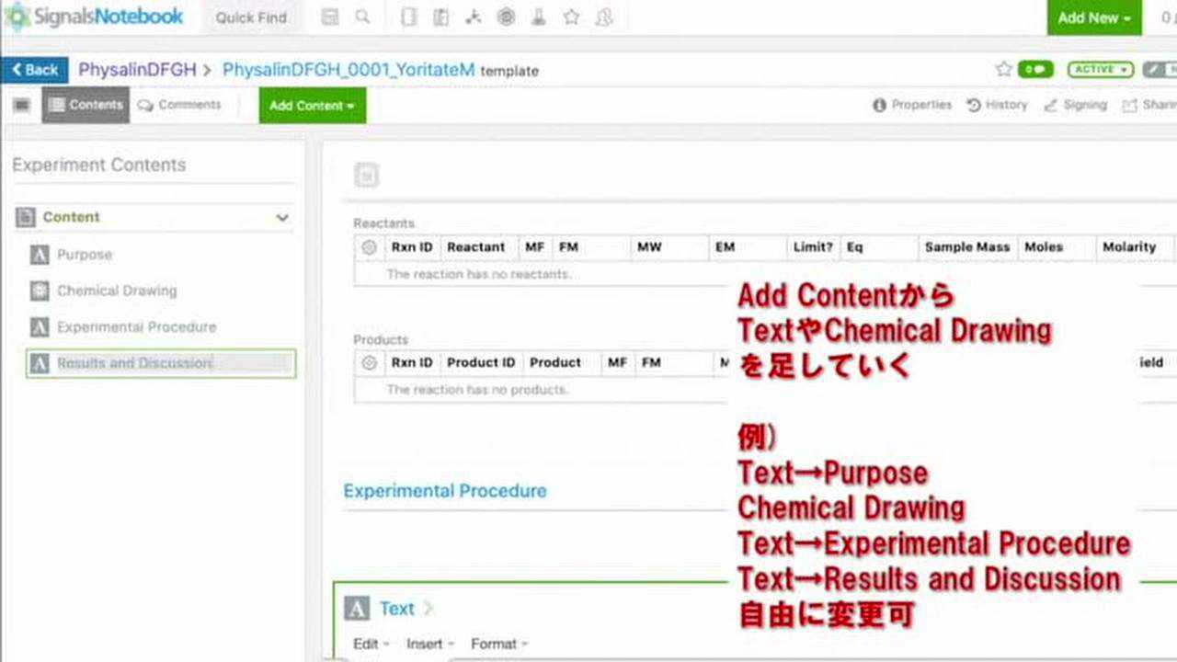Screen dimensions: 1177x662
Task: Collapse the Content section chevron
Action: tap(282, 217)
